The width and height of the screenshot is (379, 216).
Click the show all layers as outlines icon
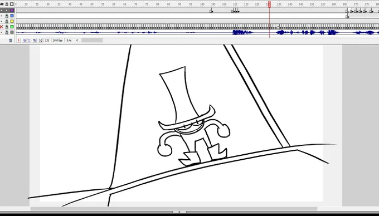[12, 4]
